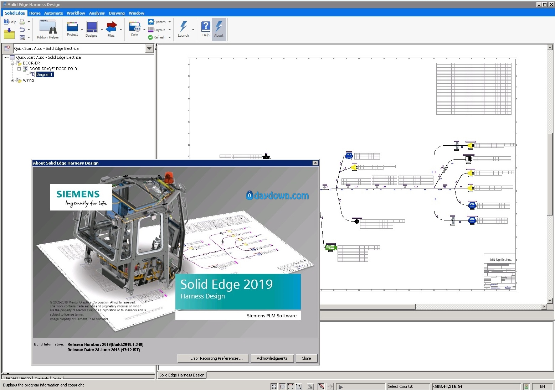
Task: Click the Data folder icon
Action: pyautogui.click(x=135, y=27)
